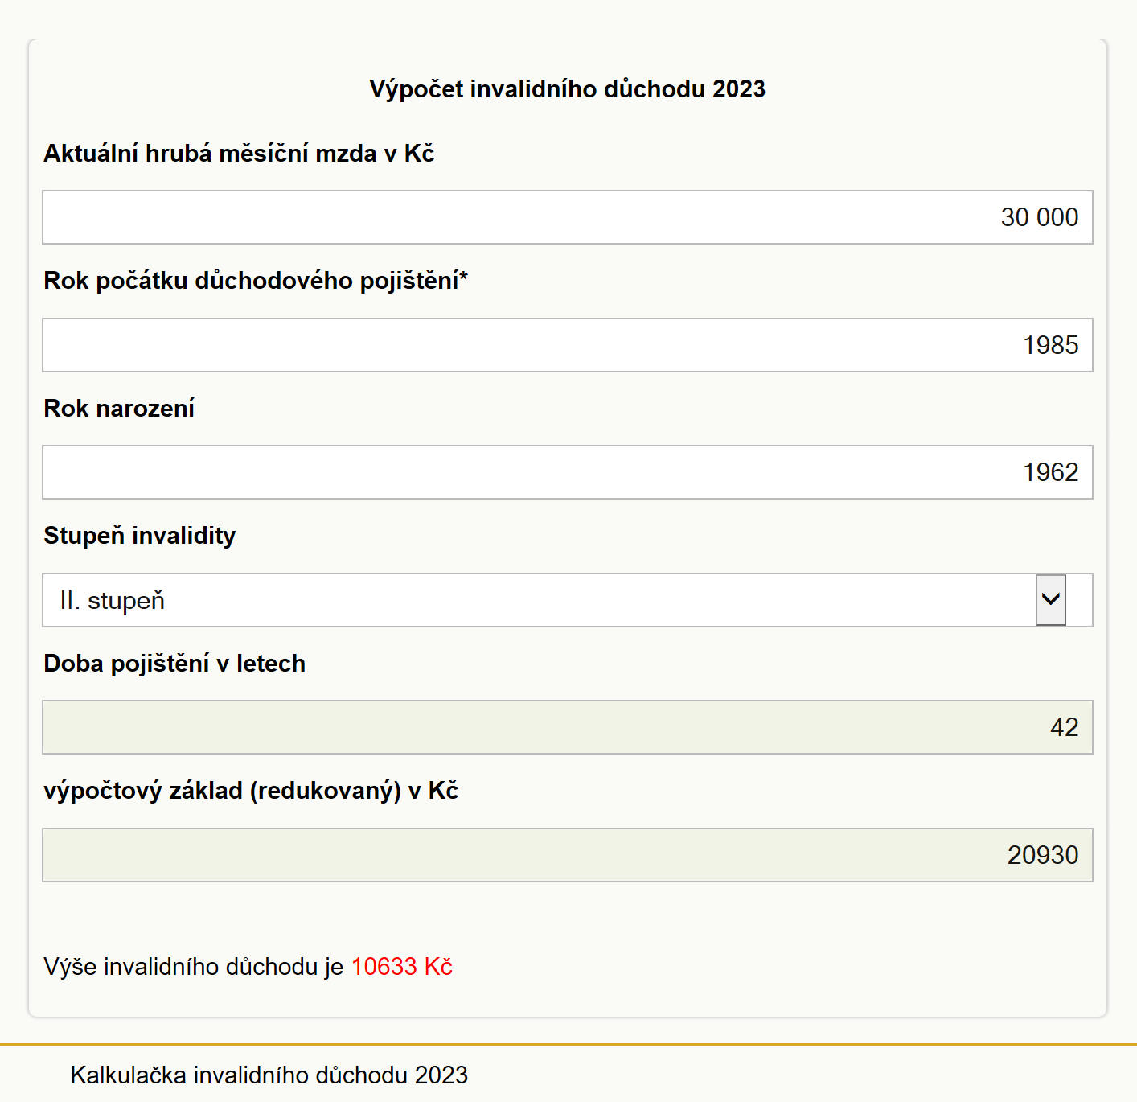
Task: Open the Stupeň invalidity dropdown arrow
Action: click(1050, 600)
